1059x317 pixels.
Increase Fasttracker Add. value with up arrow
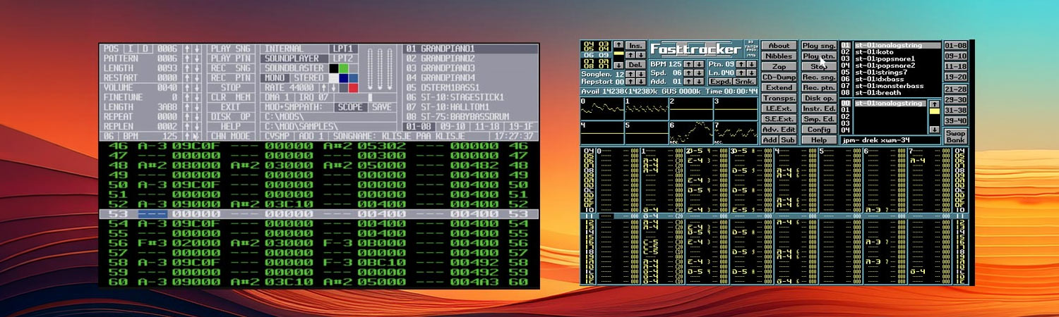pyautogui.click(x=689, y=82)
